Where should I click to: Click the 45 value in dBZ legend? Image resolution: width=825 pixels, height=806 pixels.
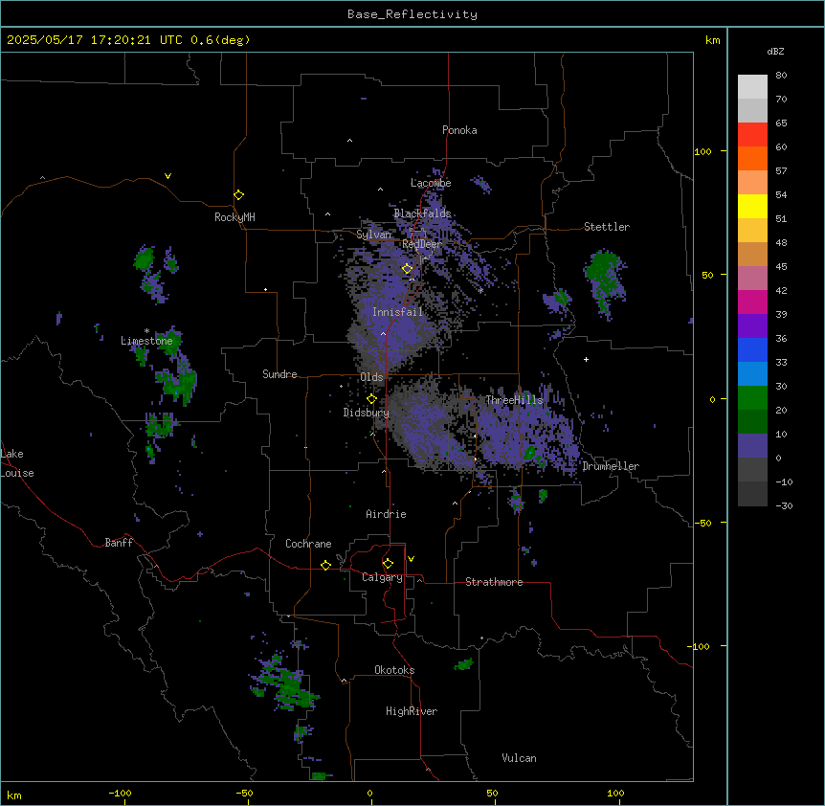point(781,266)
